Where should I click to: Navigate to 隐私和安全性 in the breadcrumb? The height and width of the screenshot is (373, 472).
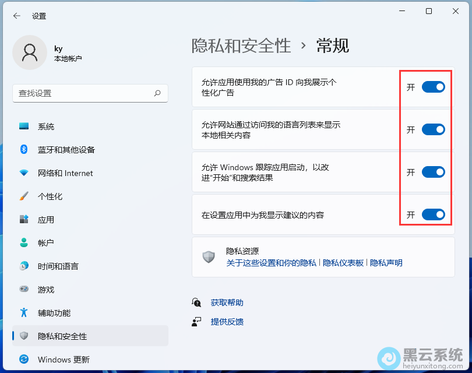241,45
